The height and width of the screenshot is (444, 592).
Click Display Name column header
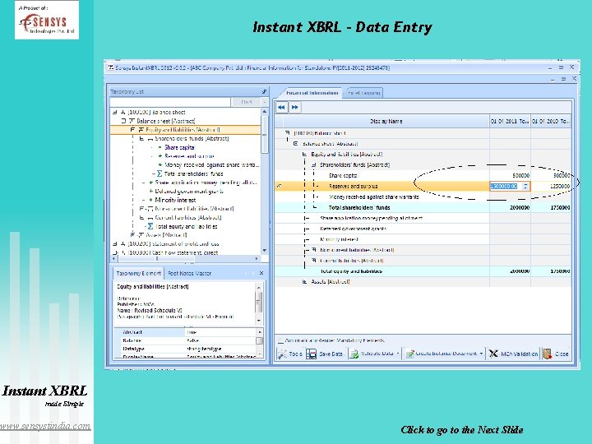pyautogui.click(x=386, y=121)
